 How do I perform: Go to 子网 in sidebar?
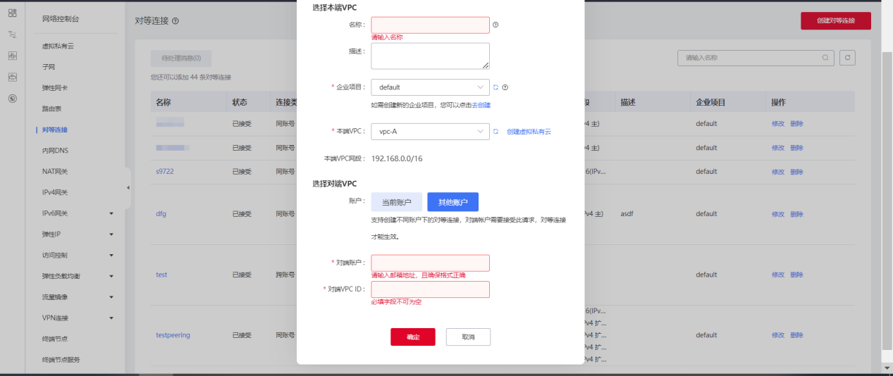(x=49, y=67)
